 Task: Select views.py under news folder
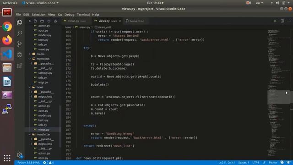coord(44,130)
